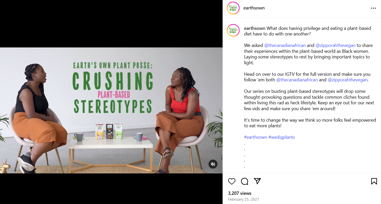Share the post via paper plane icon
381x204 pixels.
257,181
